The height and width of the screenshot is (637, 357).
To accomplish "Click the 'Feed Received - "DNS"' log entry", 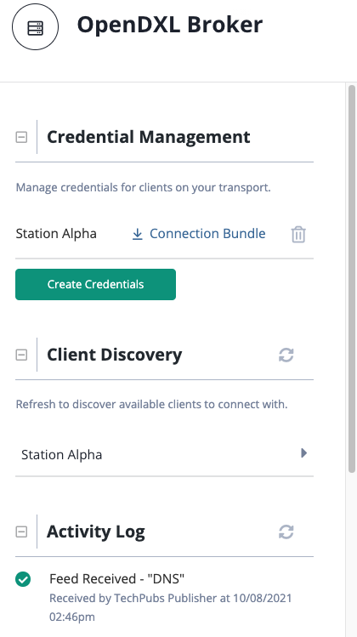I will [117, 578].
